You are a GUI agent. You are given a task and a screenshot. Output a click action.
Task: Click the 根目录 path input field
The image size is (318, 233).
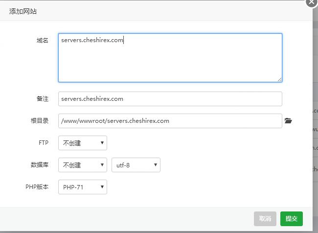(x=170, y=121)
